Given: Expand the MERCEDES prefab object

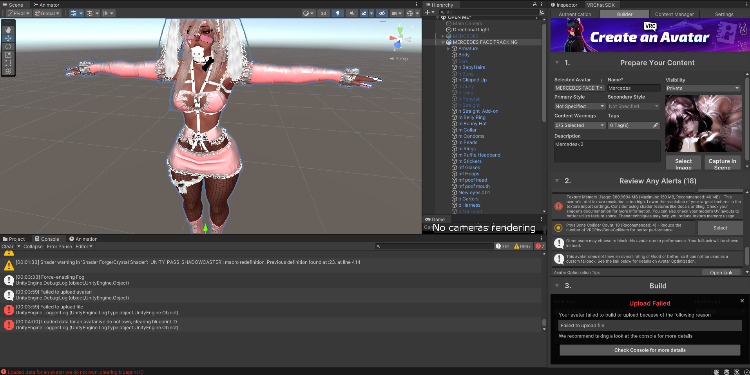Looking at the screenshot, I should [443, 36].
